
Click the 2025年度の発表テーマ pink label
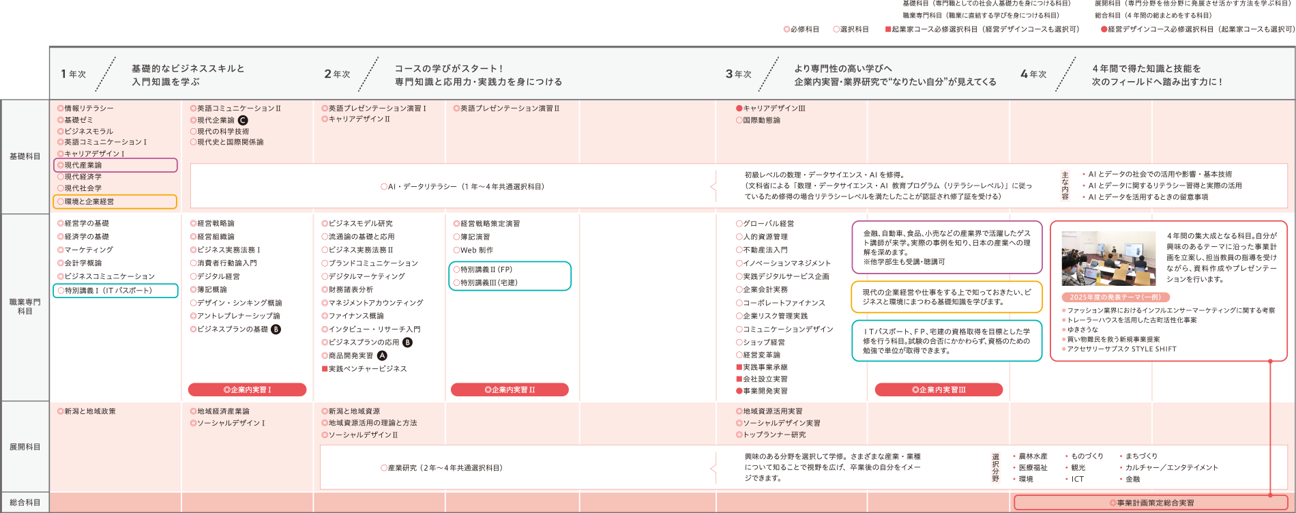(1115, 297)
